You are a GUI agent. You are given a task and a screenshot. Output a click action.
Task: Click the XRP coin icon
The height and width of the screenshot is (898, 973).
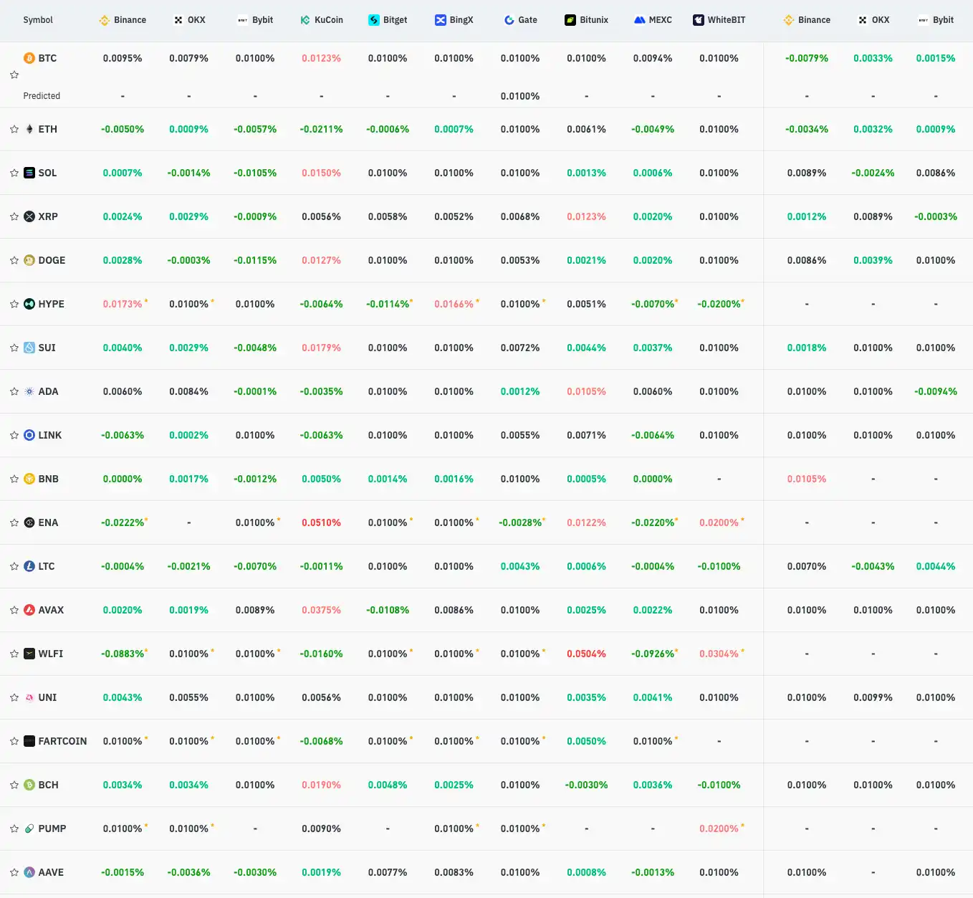(29, 216)
